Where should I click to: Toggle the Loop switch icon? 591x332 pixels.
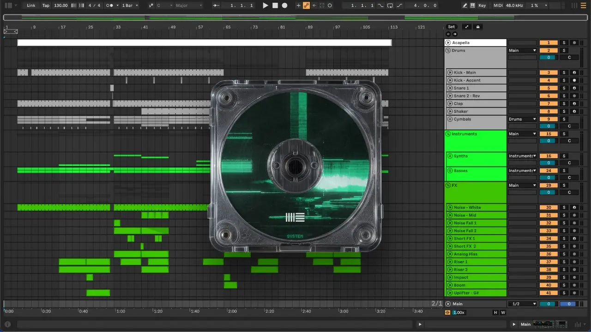click(x=390, y=6)
